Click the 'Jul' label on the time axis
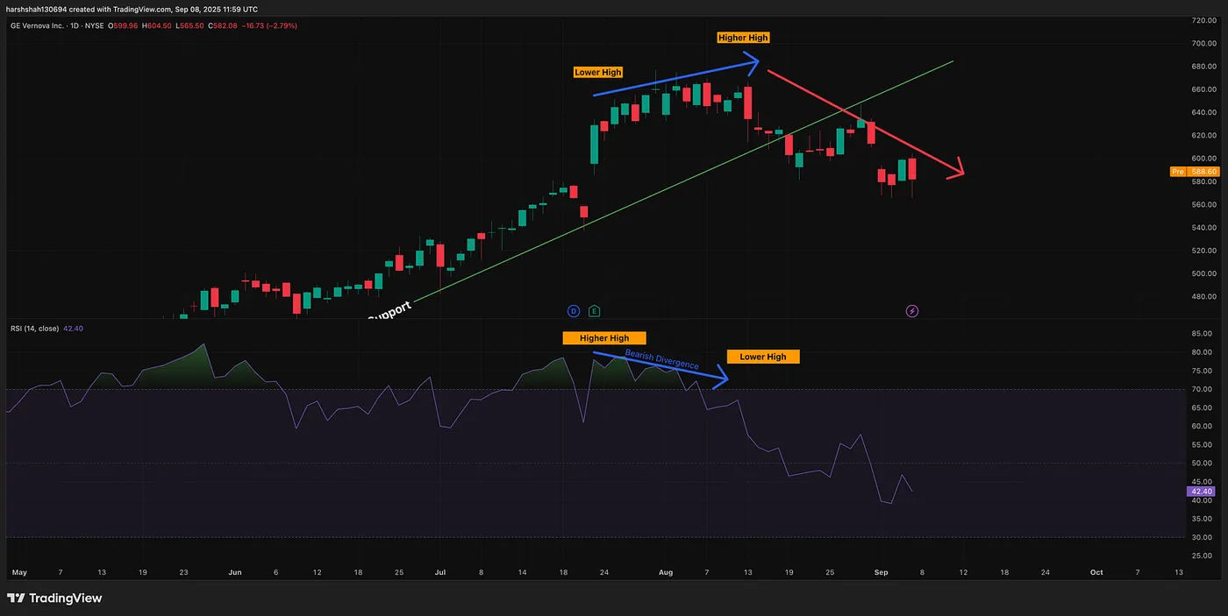 (439, 572)
